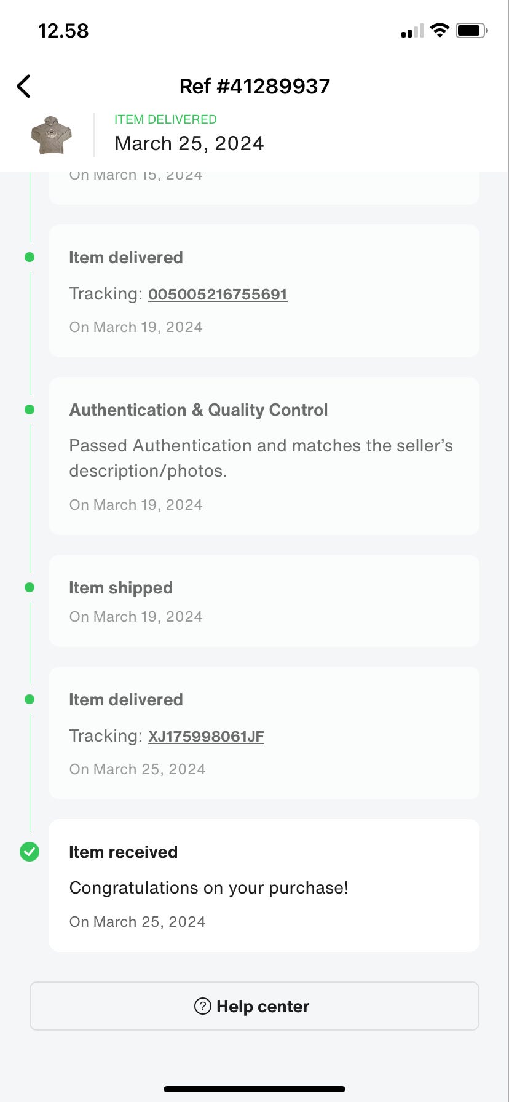The width and height of the screenshot is (509, 1102).
Task: Tap the home indicator bar
Action: (x=254, y=1088)
